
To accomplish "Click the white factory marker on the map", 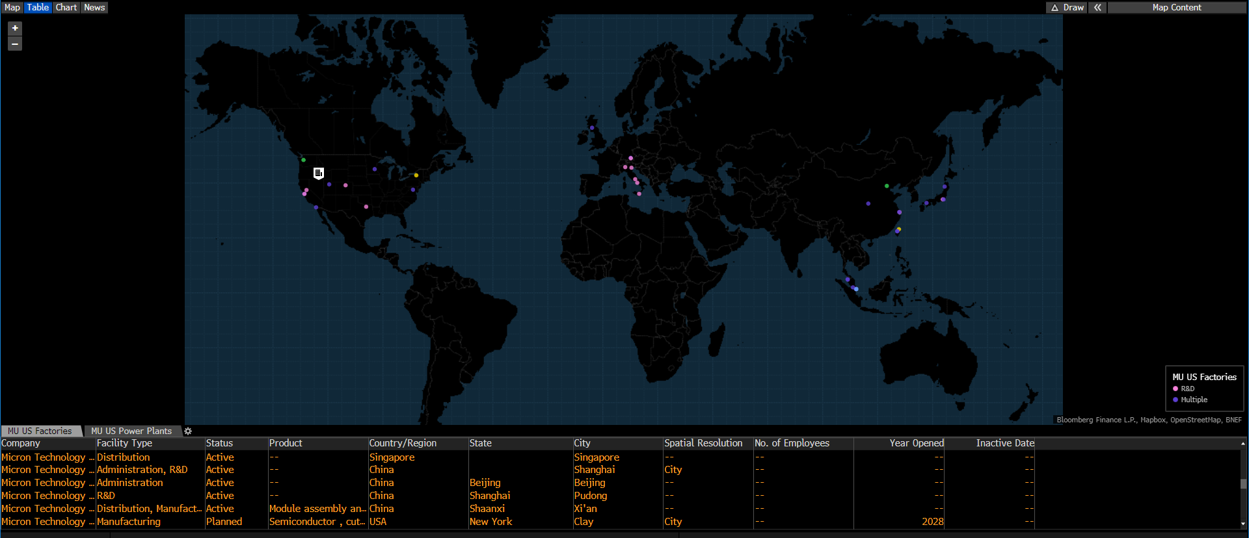I will (x=318, y=173).
